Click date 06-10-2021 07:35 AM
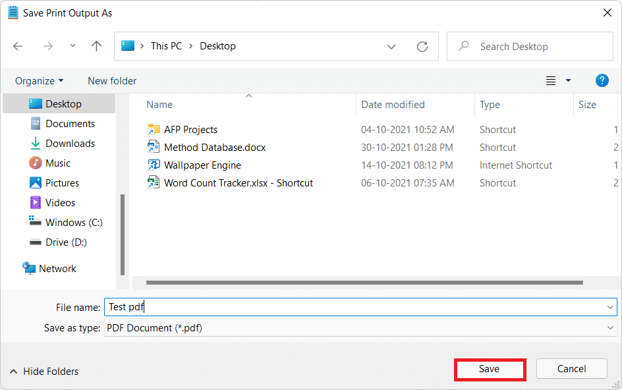622x390 pixels. (408, 183)
